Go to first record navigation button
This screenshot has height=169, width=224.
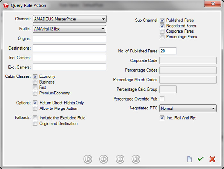(88, 159)
